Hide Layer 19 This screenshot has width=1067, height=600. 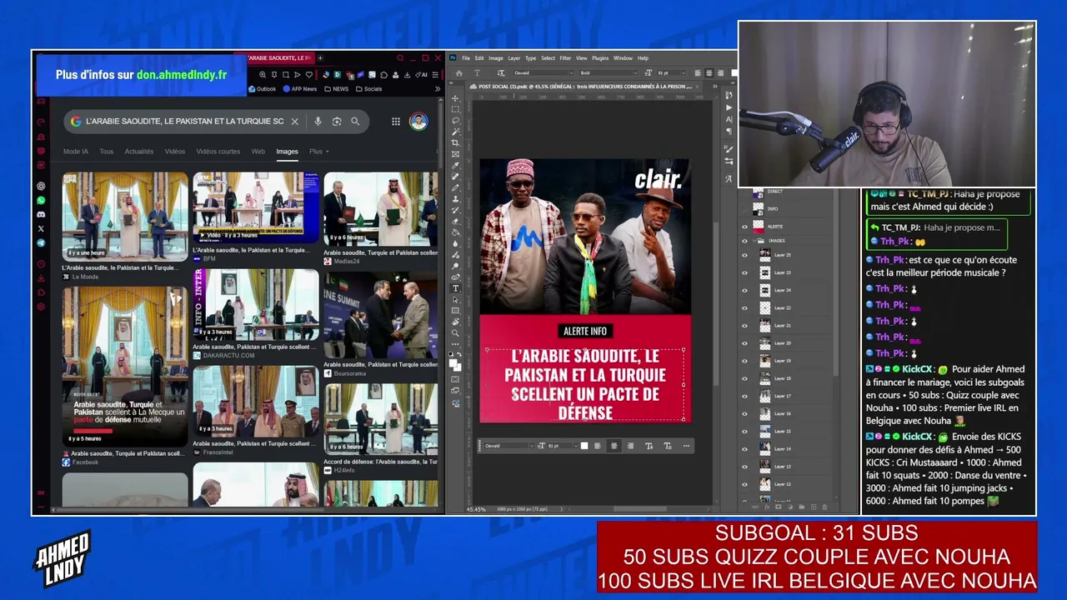point(745,361)
